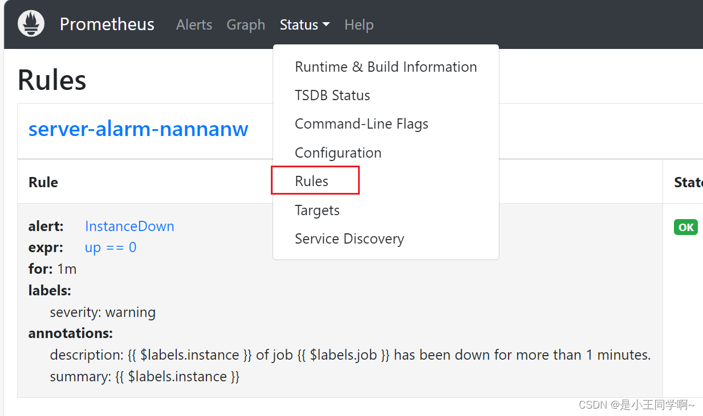This screenshot has height=416, width=703.
Task: Open the server-alarm-nannanw rule group link
Action: pos(138,129)
